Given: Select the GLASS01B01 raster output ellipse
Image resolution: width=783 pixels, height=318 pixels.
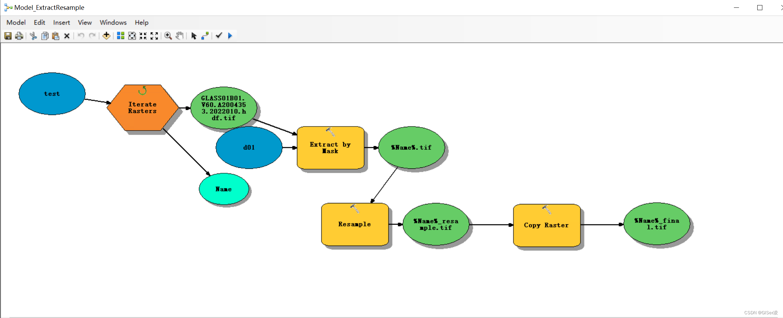Looking at the screenshot, I should [x=223, y=108].
